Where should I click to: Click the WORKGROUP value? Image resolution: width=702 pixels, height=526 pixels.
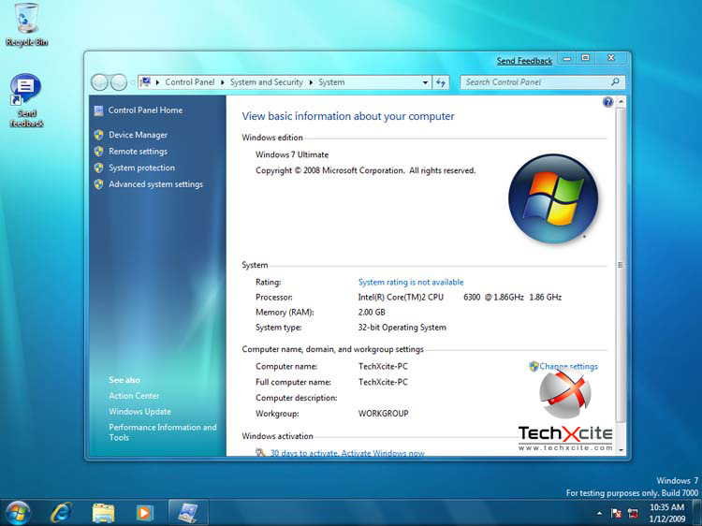click(x=383, y=414)
